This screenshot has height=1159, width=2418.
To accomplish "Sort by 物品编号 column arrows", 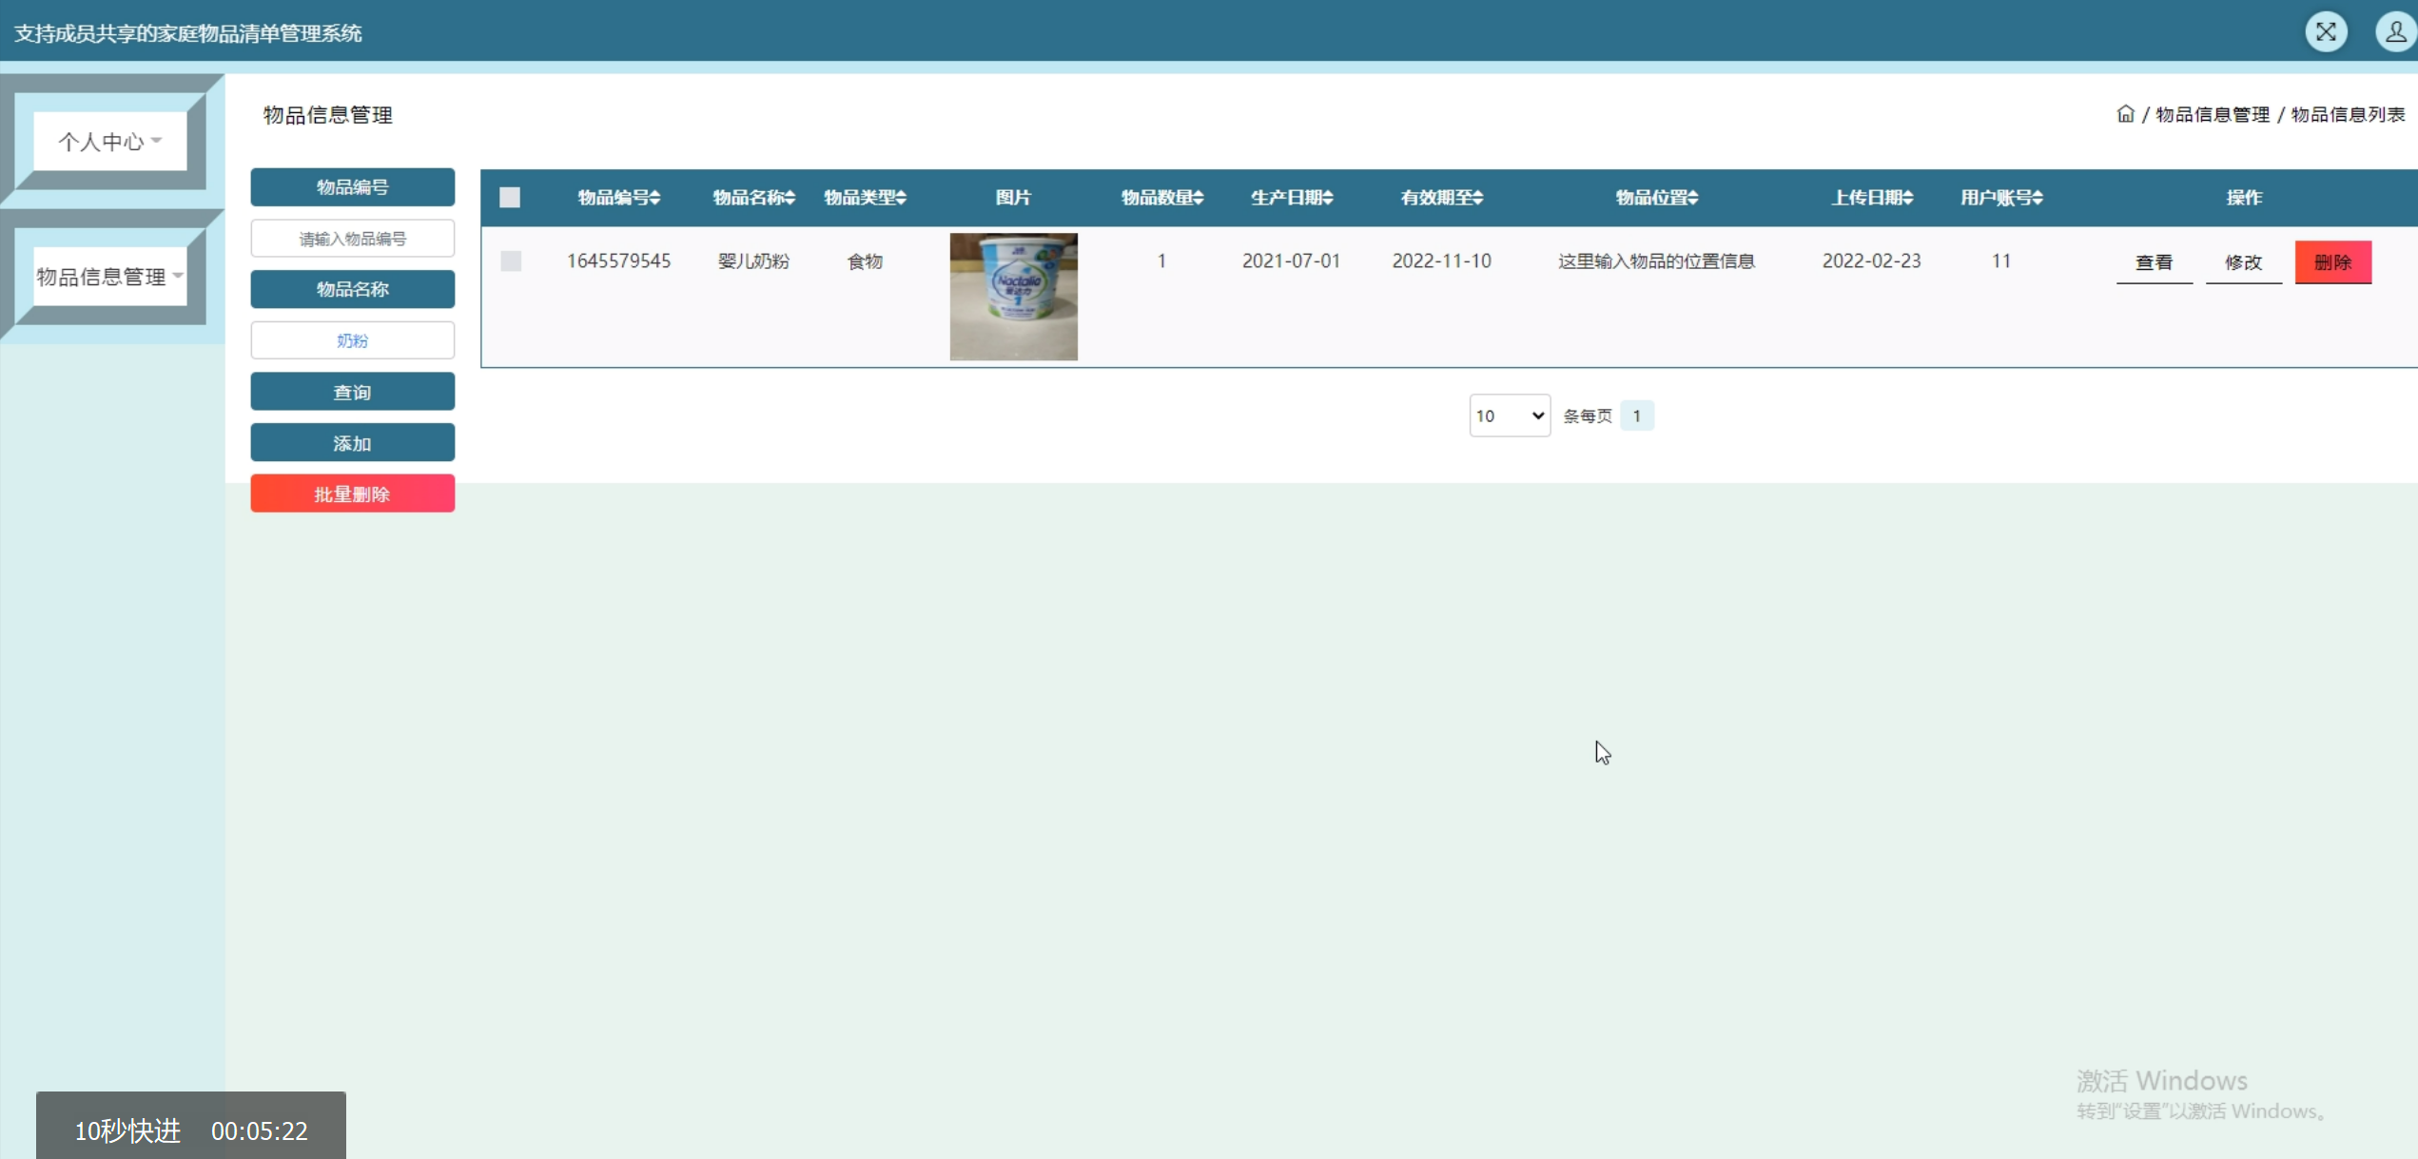I will (x=654, y=198).
